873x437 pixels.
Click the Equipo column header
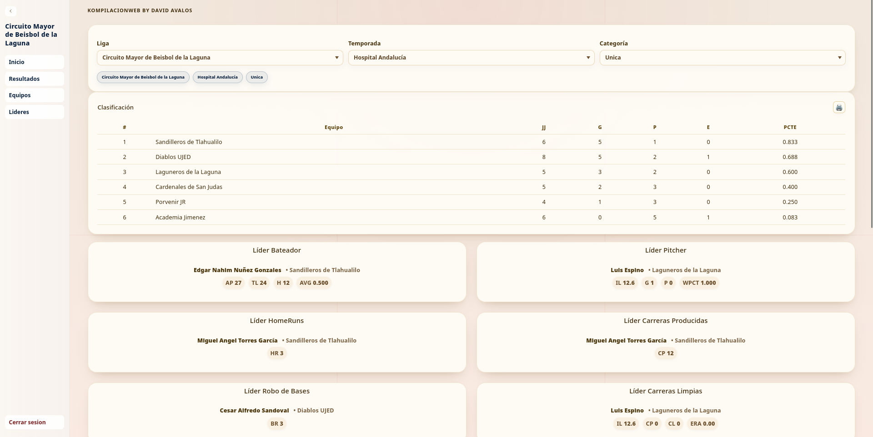pyautogui.click(x=334, y=127)
